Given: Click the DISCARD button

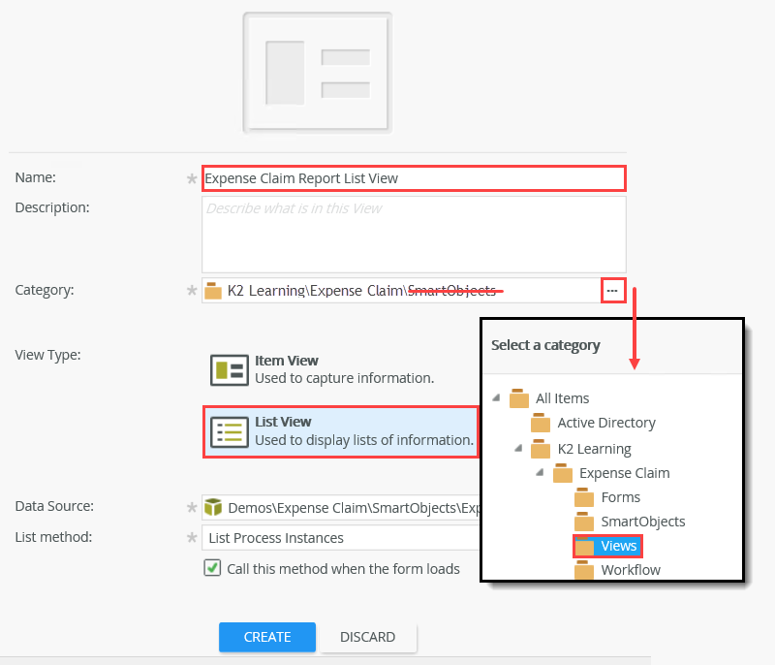Looking at the screenshot, I should tap(368, 637).
